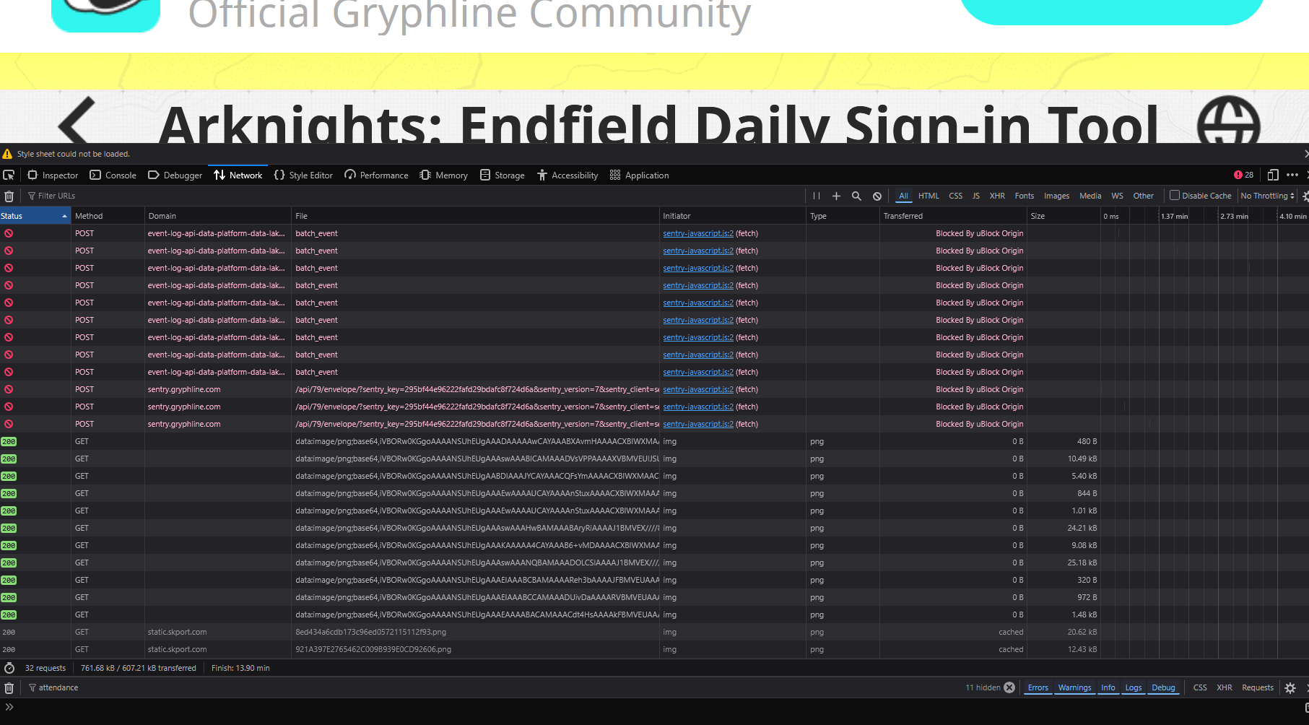
Task: Open the Debugger tab
Action: (175, 175)
